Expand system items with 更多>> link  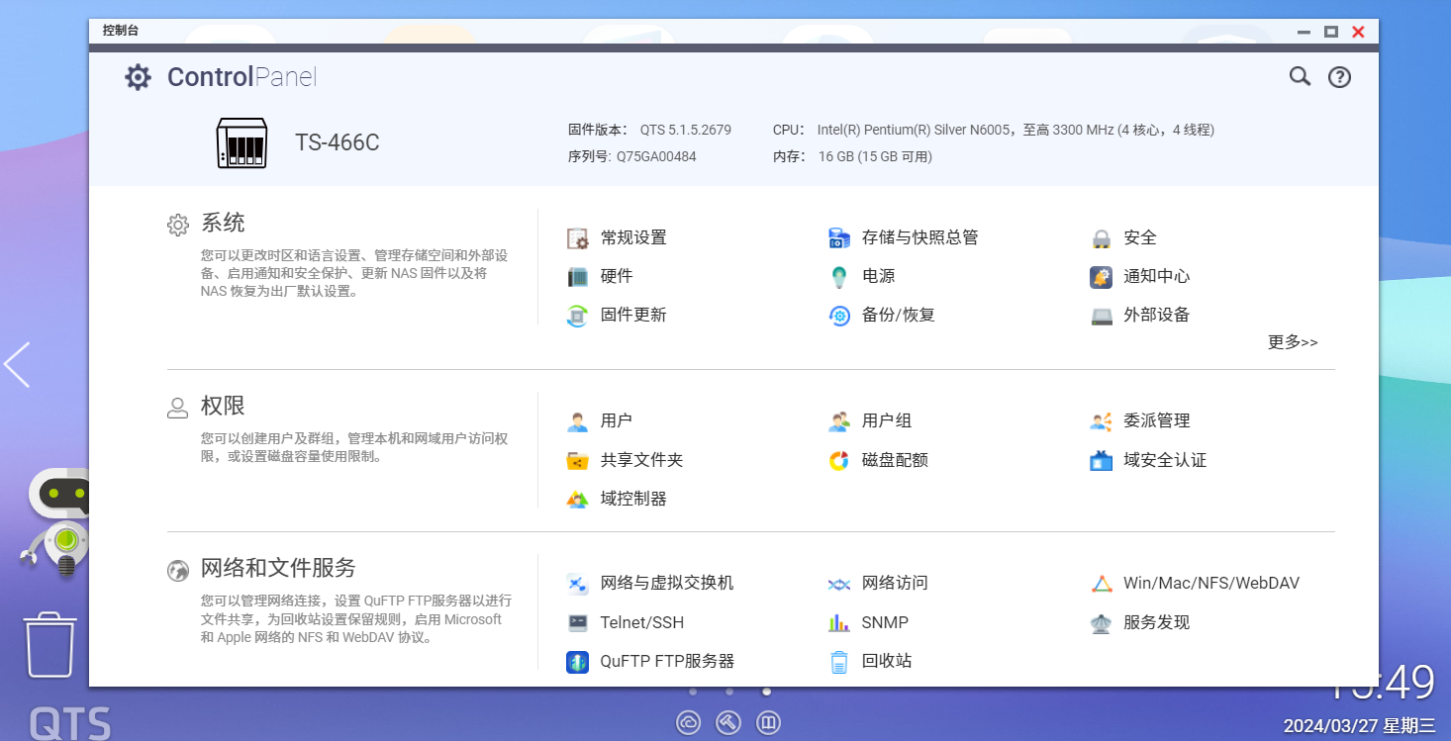(x=1293, y=342)
